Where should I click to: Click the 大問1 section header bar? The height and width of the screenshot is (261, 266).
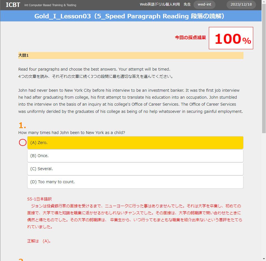coord(131,55)
